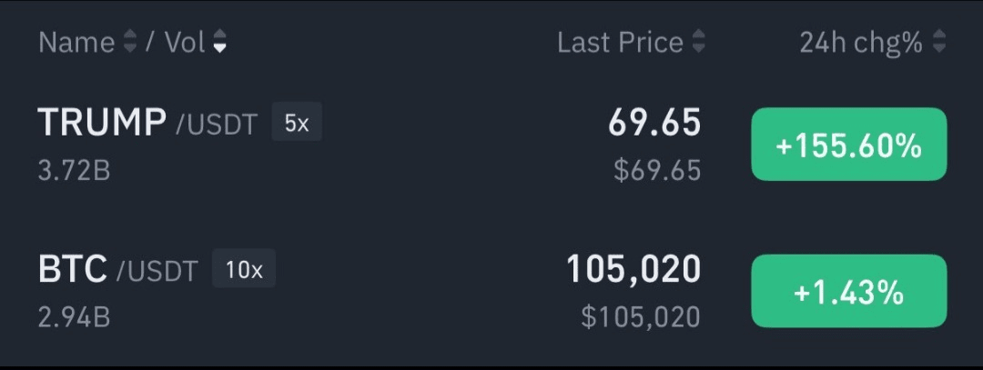Sort by 24h chg% header text
Viewport: 983px width, 370px height.
[860, 43]
